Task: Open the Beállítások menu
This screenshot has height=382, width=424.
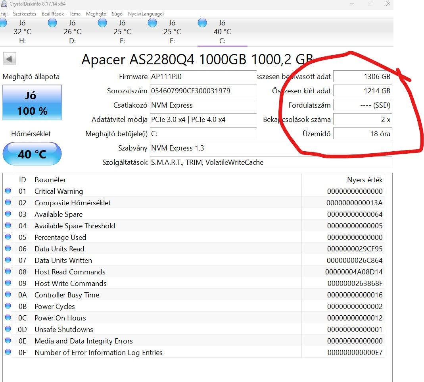Action: pyautogui.click(x=53, y=14)
